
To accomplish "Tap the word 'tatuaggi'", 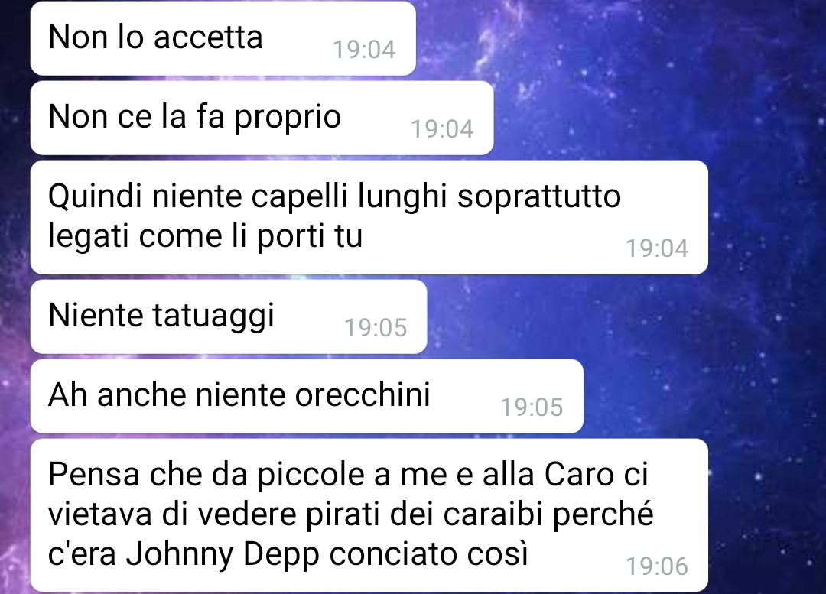I will click(213, 317).
